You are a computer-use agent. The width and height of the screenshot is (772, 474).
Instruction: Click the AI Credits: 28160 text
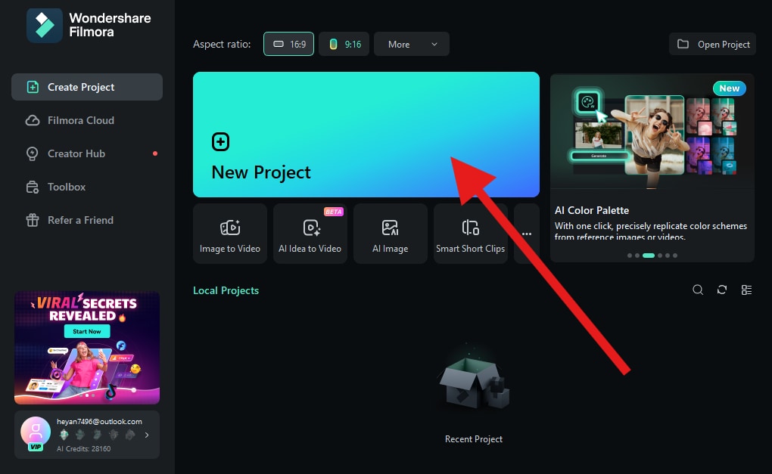pyautogui.click(x=84, y=448)
